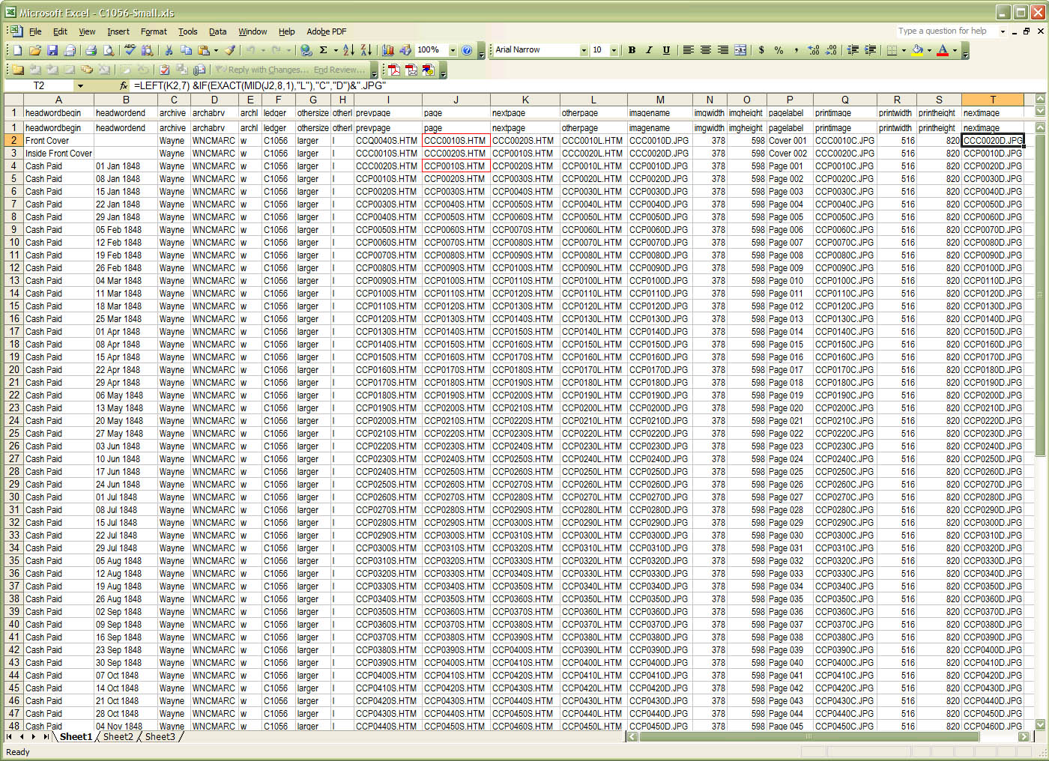
Task: Apply Currency Style dollar format
Action: [761, 50]
